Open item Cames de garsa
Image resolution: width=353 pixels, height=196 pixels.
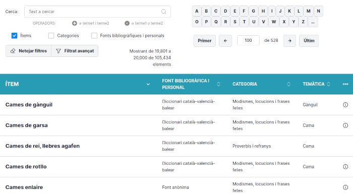pyautogui.click(x=27, y=125)
